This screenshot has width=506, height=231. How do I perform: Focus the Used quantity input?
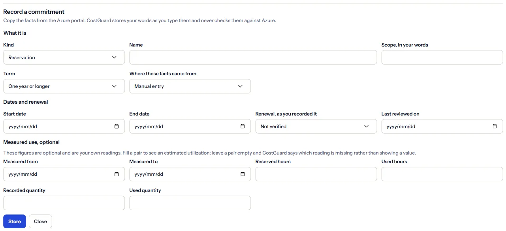click(x=190, y=203)
